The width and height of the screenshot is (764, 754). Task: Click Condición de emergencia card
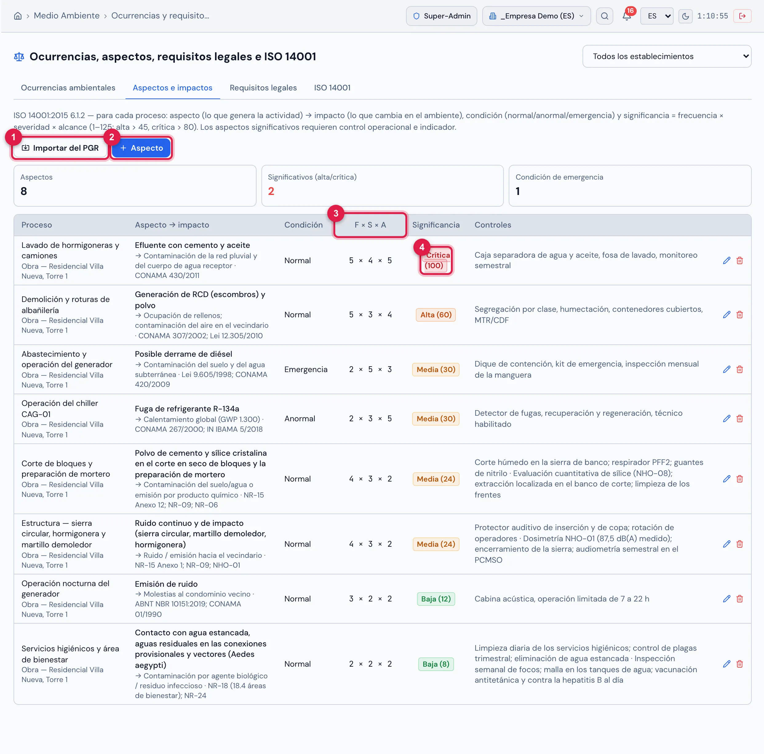pyautogui.click(x=630, y=185)
